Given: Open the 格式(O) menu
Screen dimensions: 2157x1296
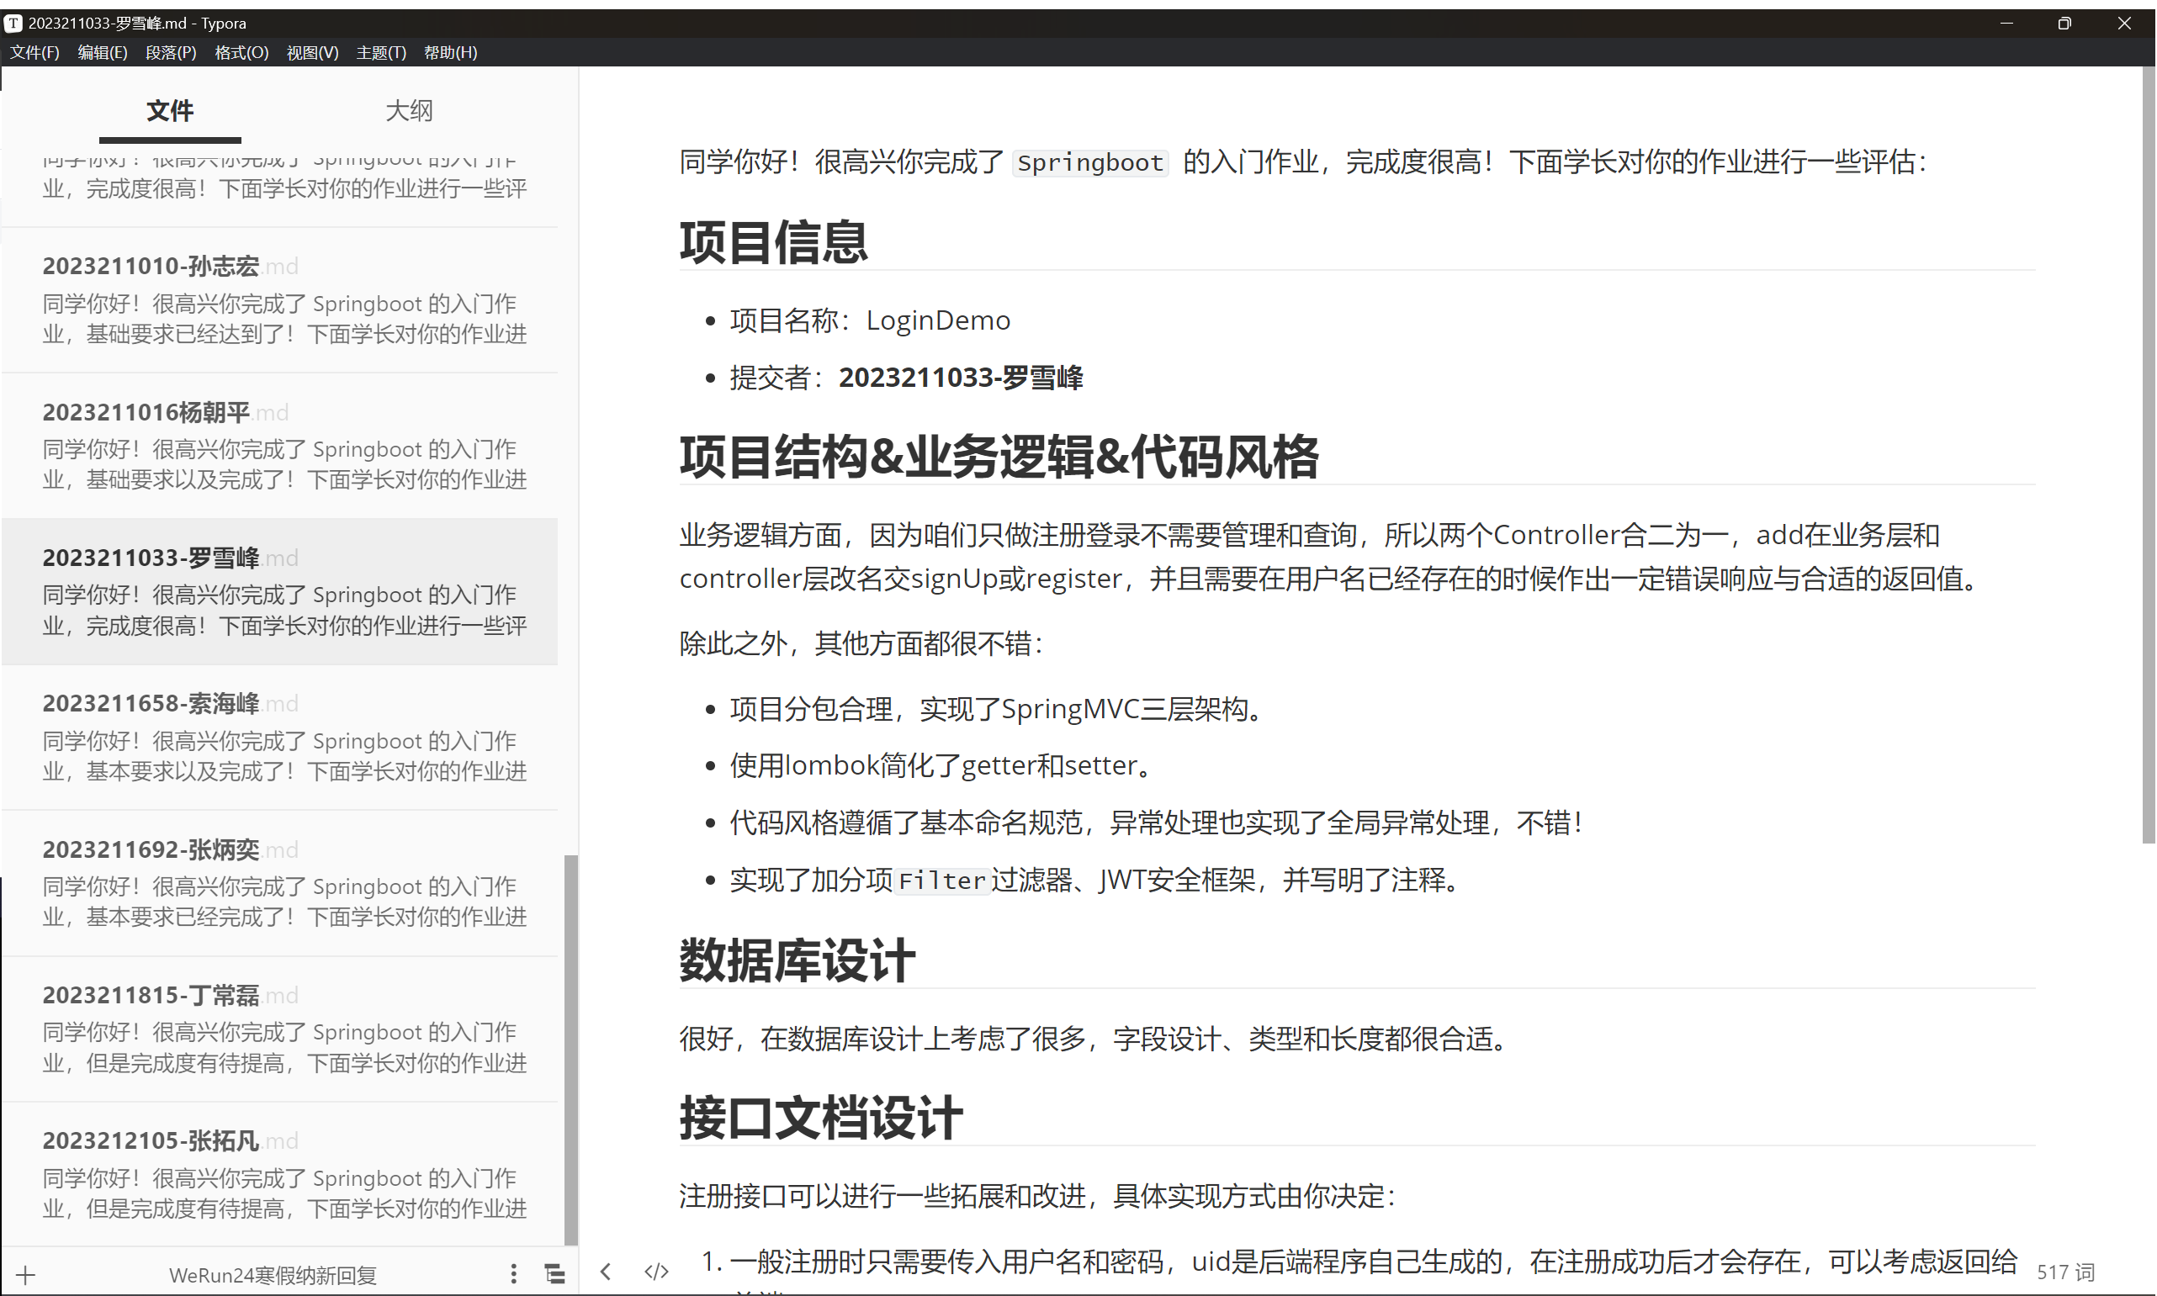Looking at the screenshot, I should click(241, 52).
